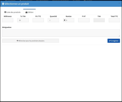This screenshot has width=122, height=102.
Task: Focus the P HT input field
Action: tap(84, 20)
